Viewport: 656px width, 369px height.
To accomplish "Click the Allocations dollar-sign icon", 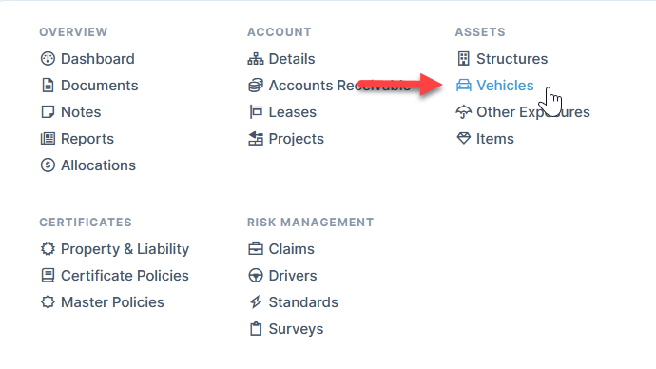I will 48,165.
